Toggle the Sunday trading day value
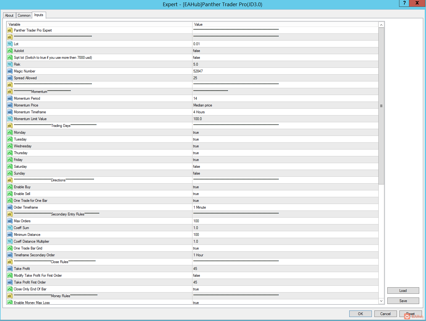The width and height of the screenshot is (426, 321). pyautogui.click(x=285, y=173)
